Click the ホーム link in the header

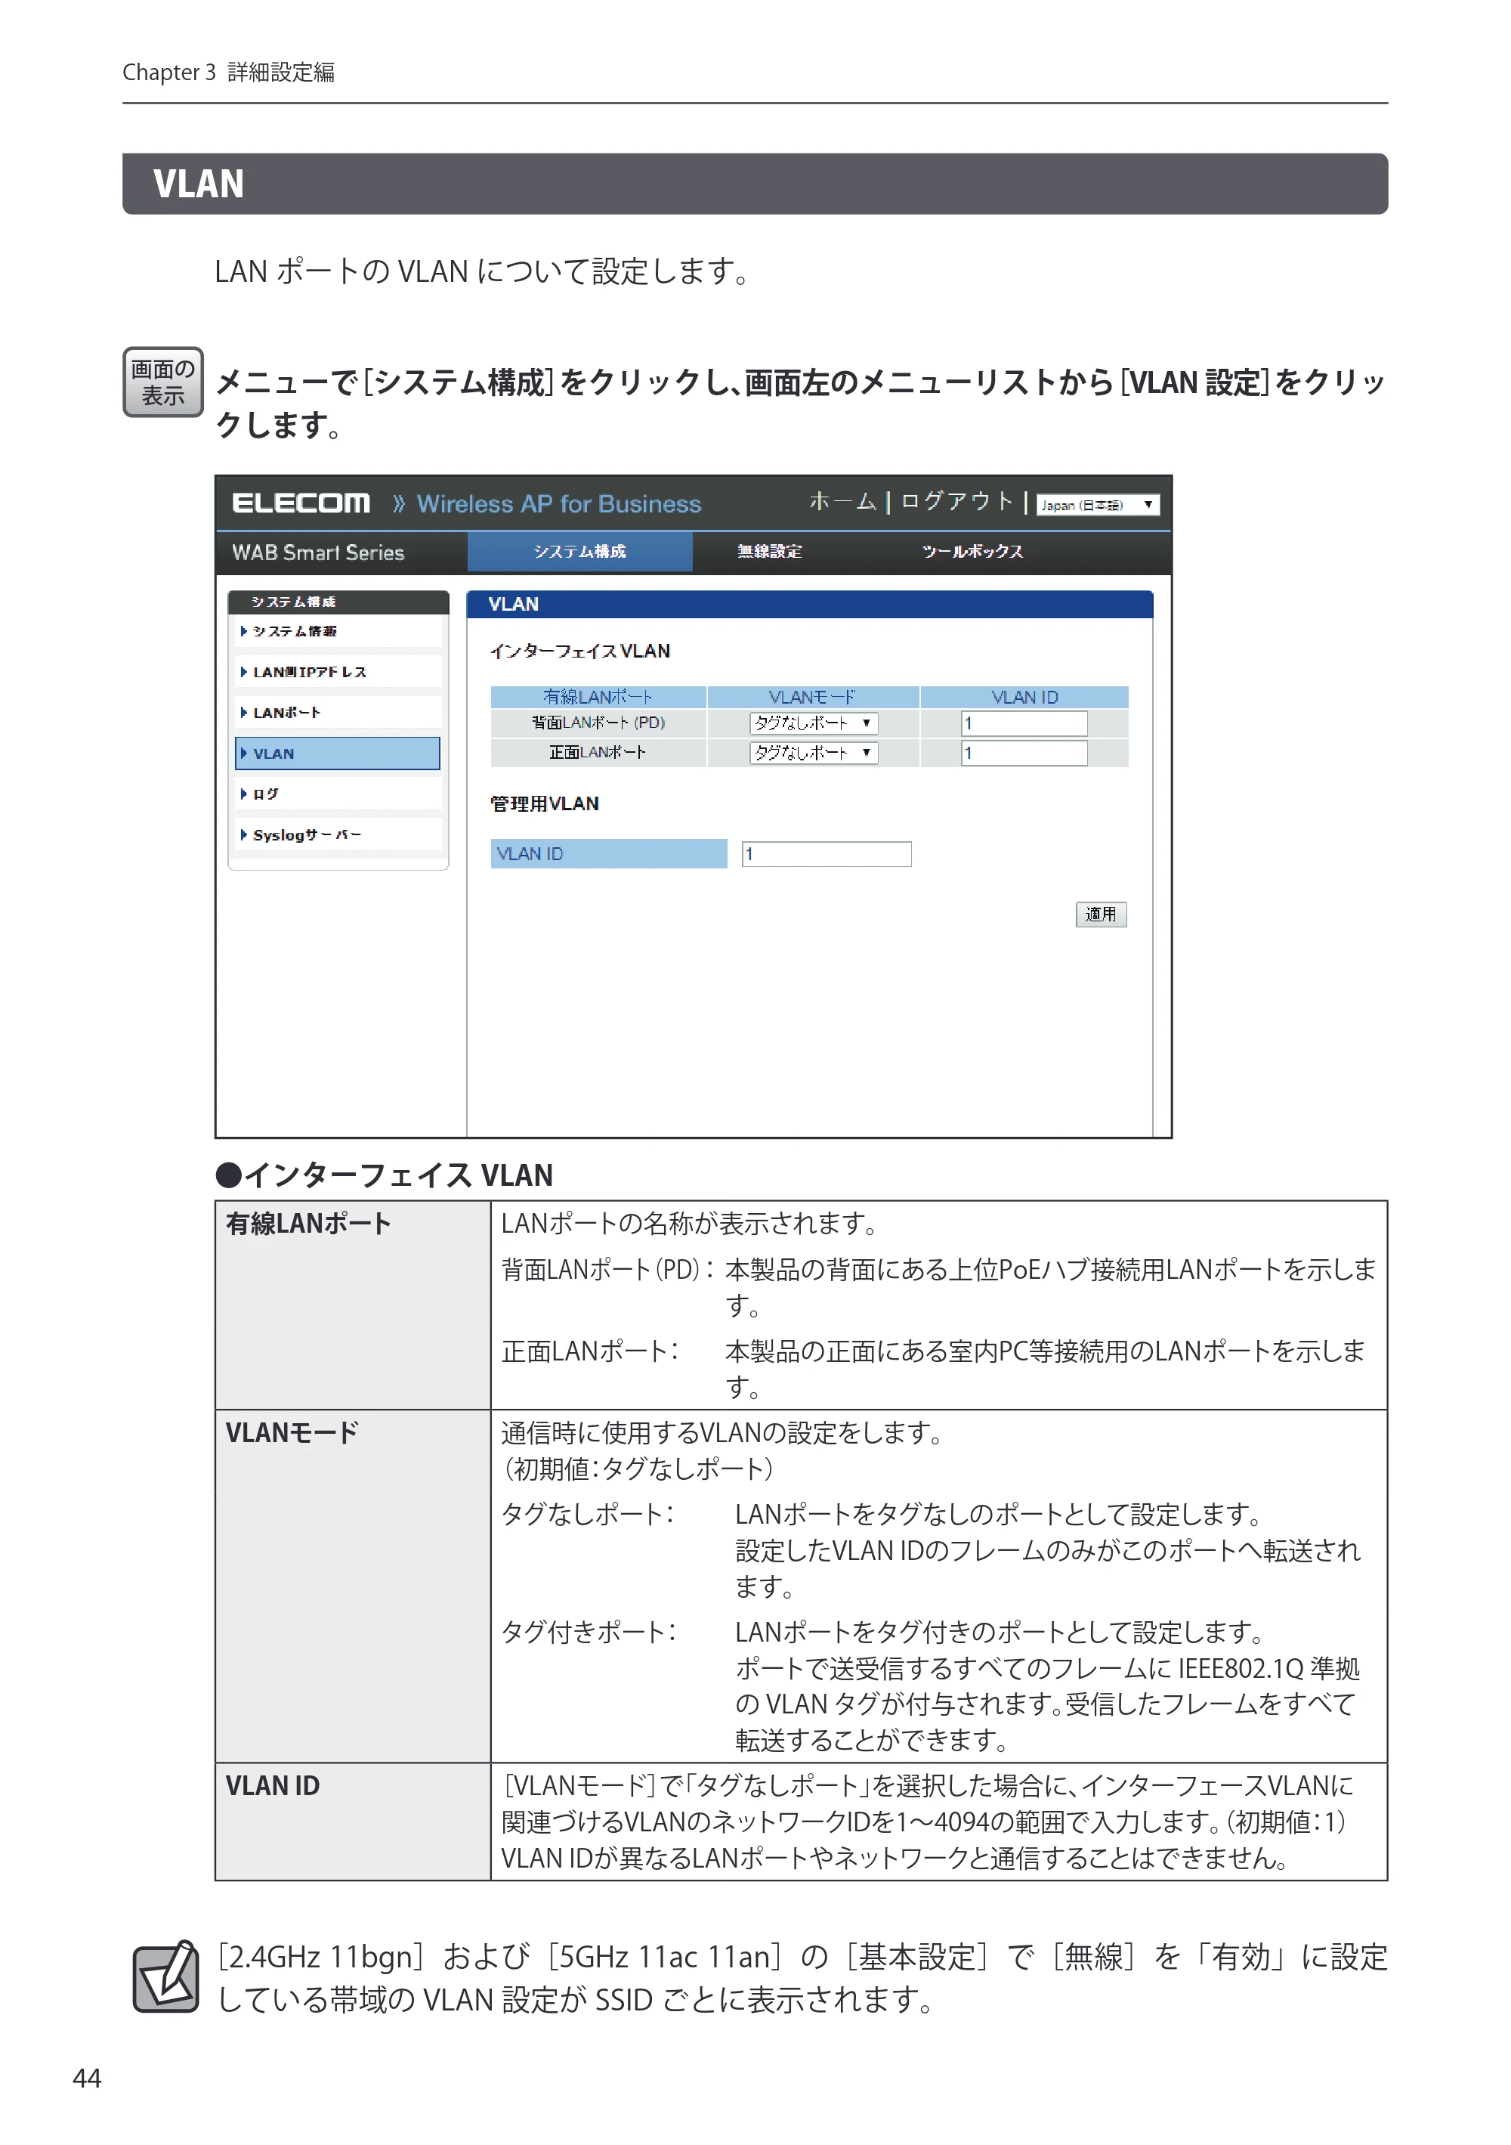842,502
